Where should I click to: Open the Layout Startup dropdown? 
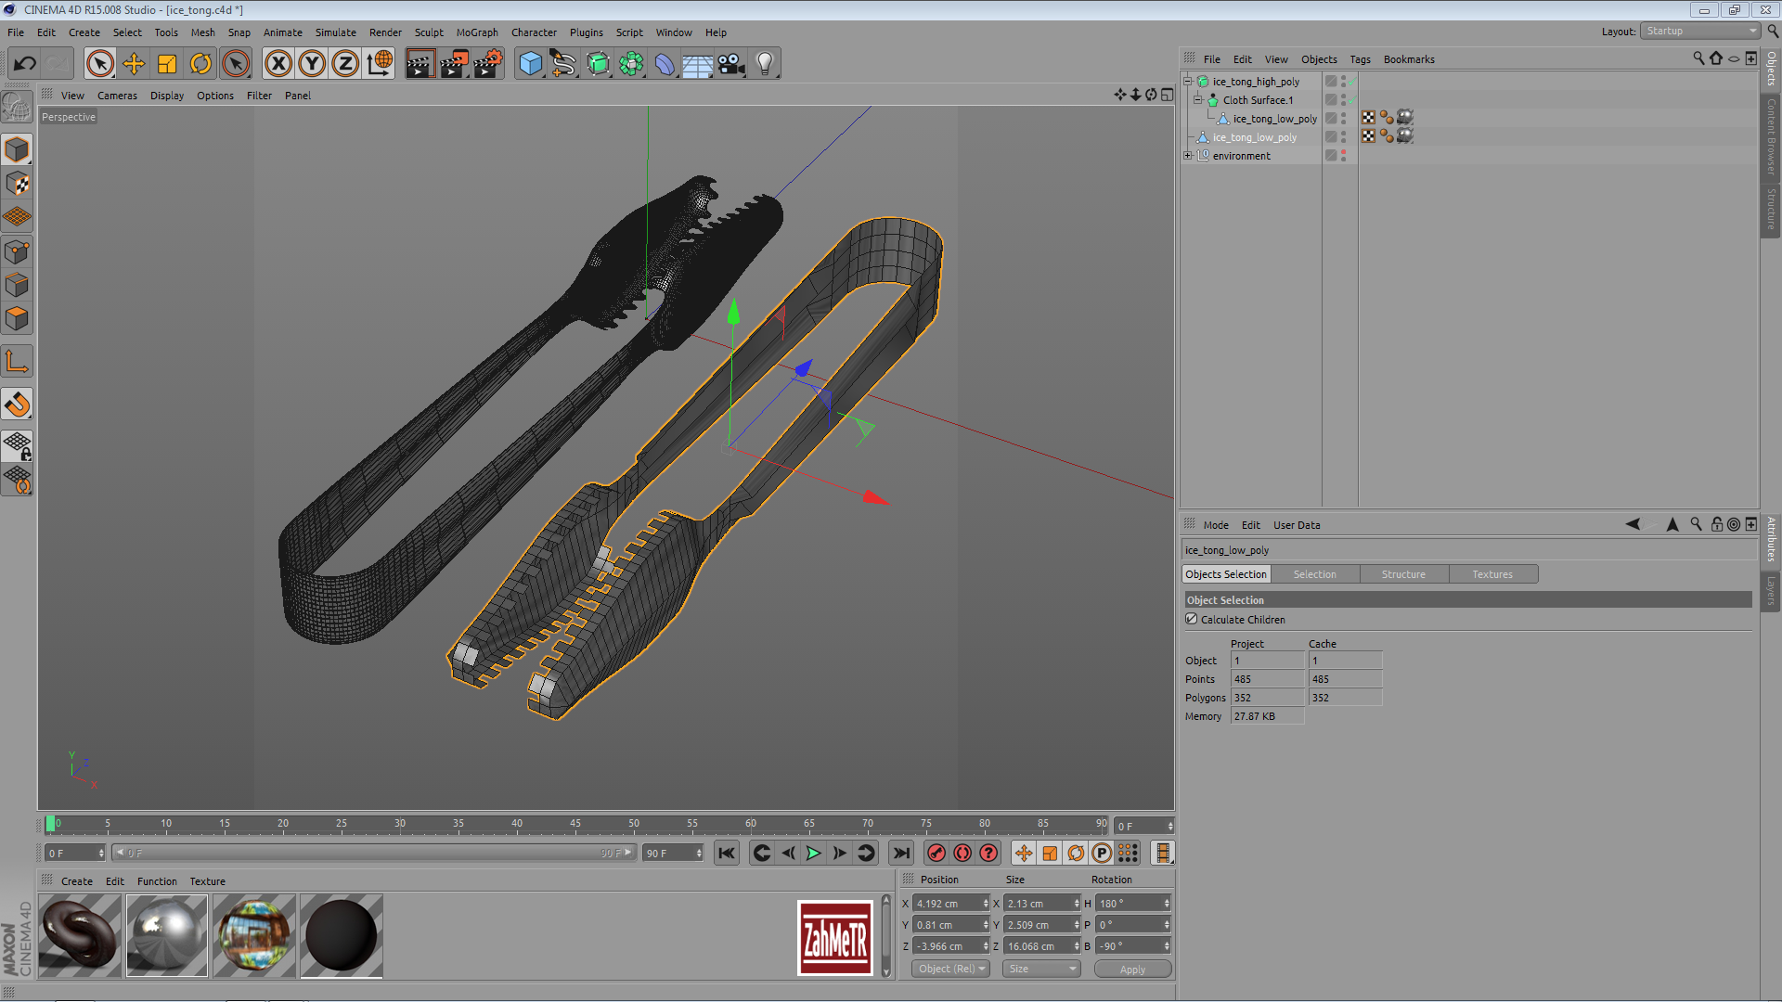coord(1700,32)
